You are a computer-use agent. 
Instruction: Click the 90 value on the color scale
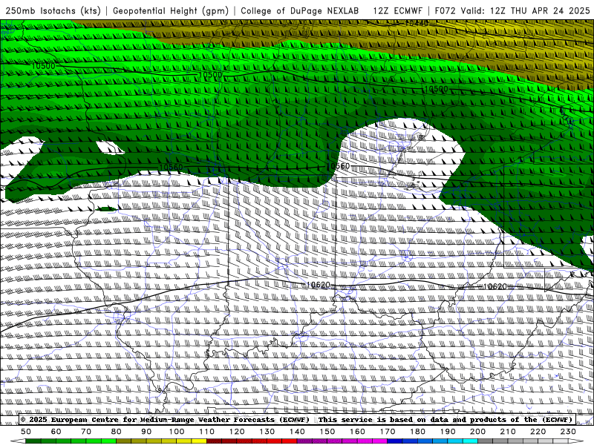click(x=146, y=432)
